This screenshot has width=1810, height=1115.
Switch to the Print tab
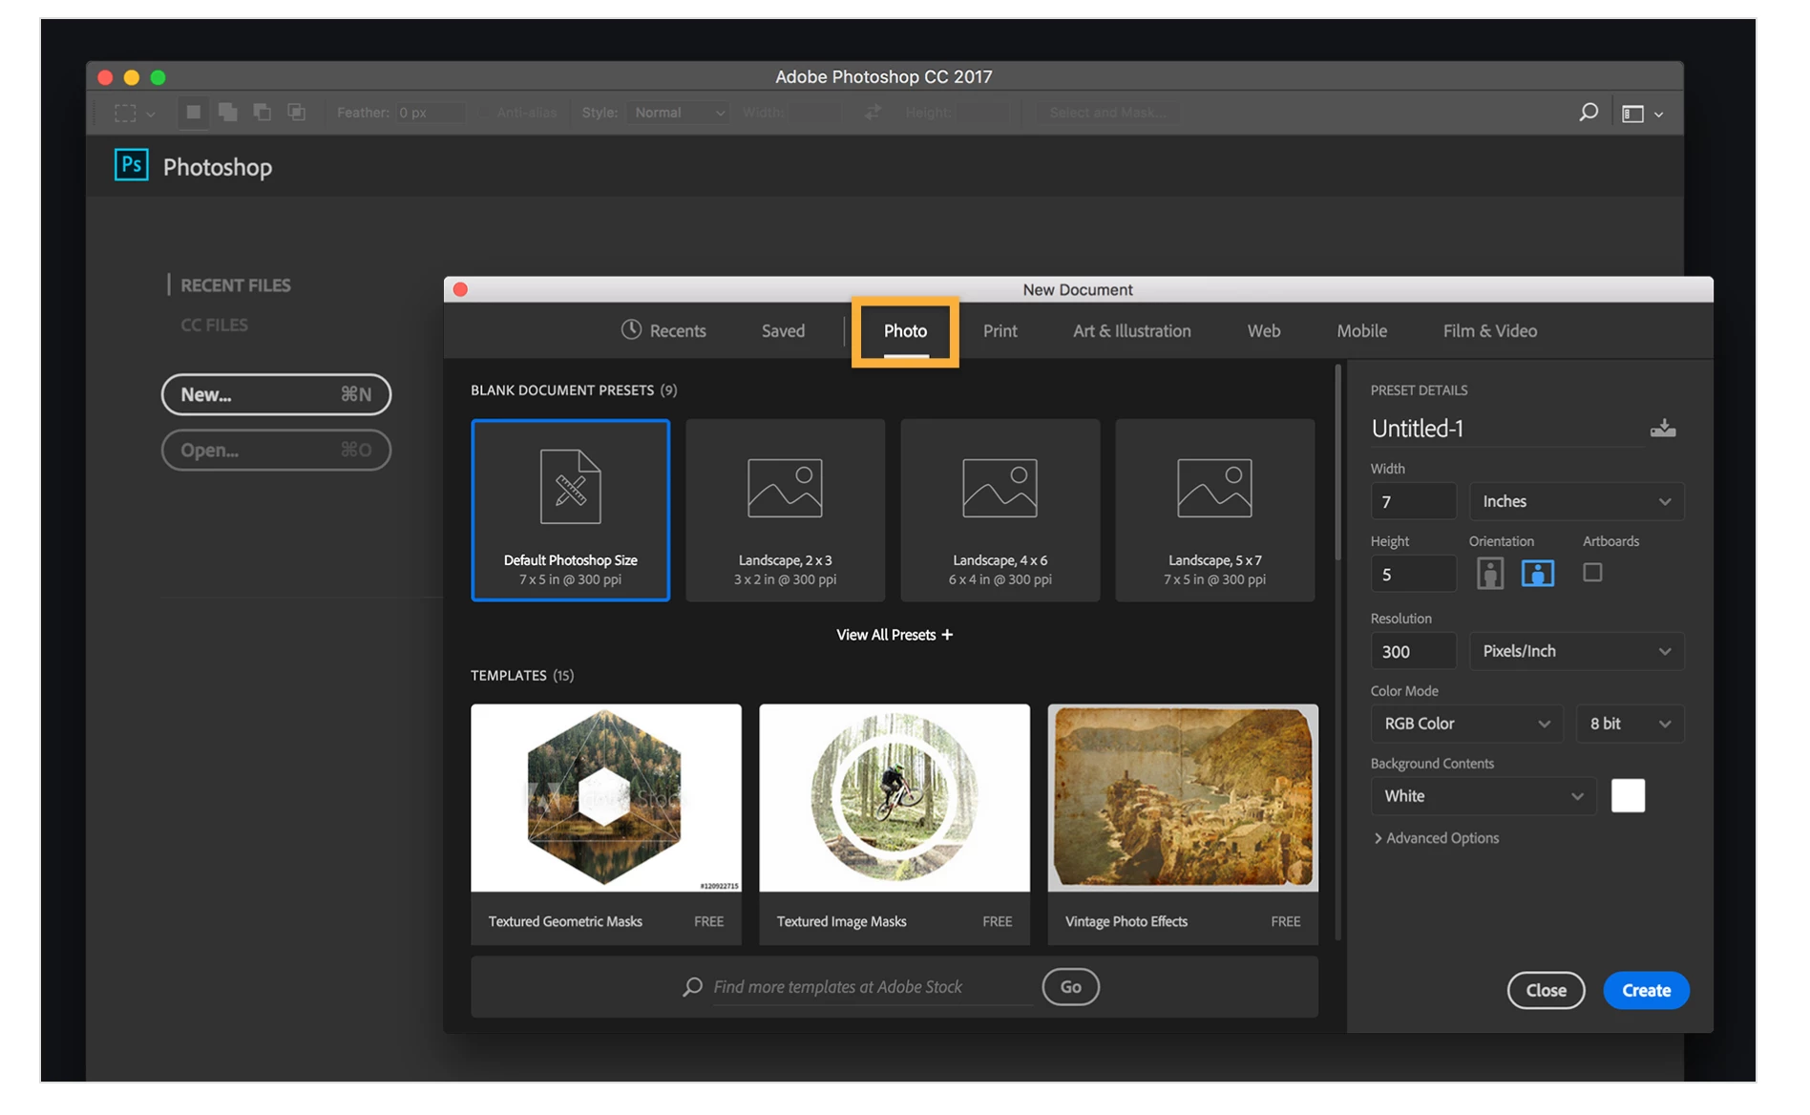point(1000,330)
